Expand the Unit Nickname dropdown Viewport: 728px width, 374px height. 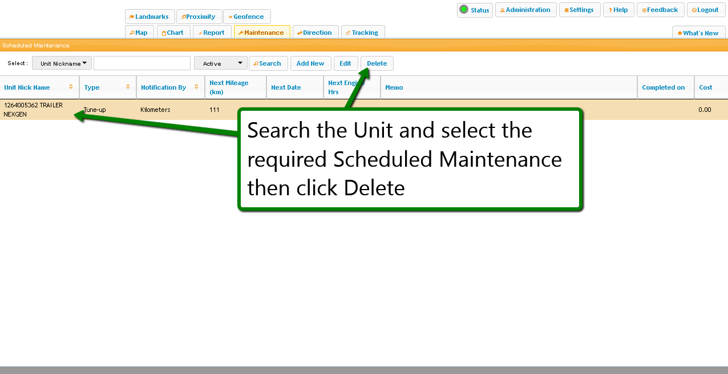click(62, 63)
